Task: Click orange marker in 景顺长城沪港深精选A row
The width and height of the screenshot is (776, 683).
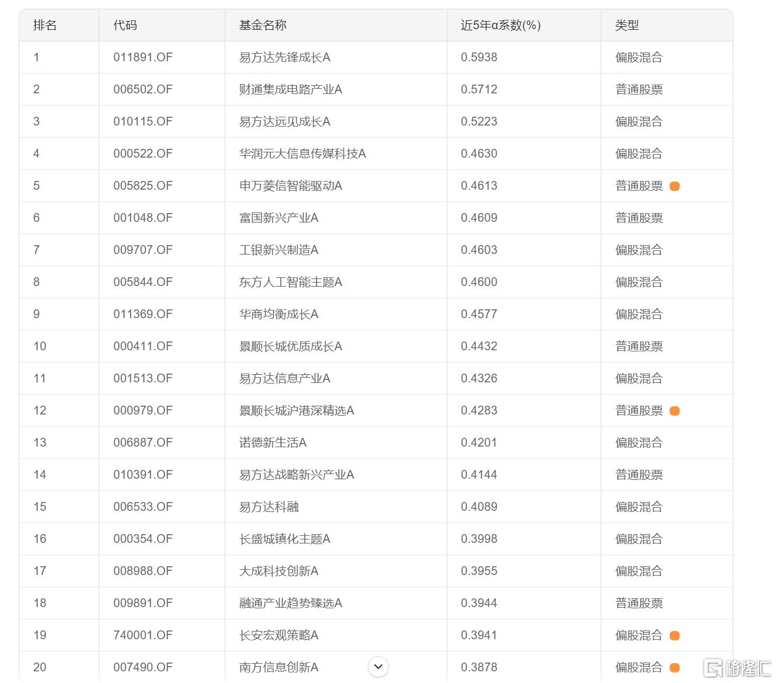Action: tap(674, 411)
